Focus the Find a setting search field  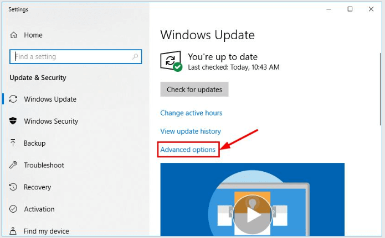[76, 56]
